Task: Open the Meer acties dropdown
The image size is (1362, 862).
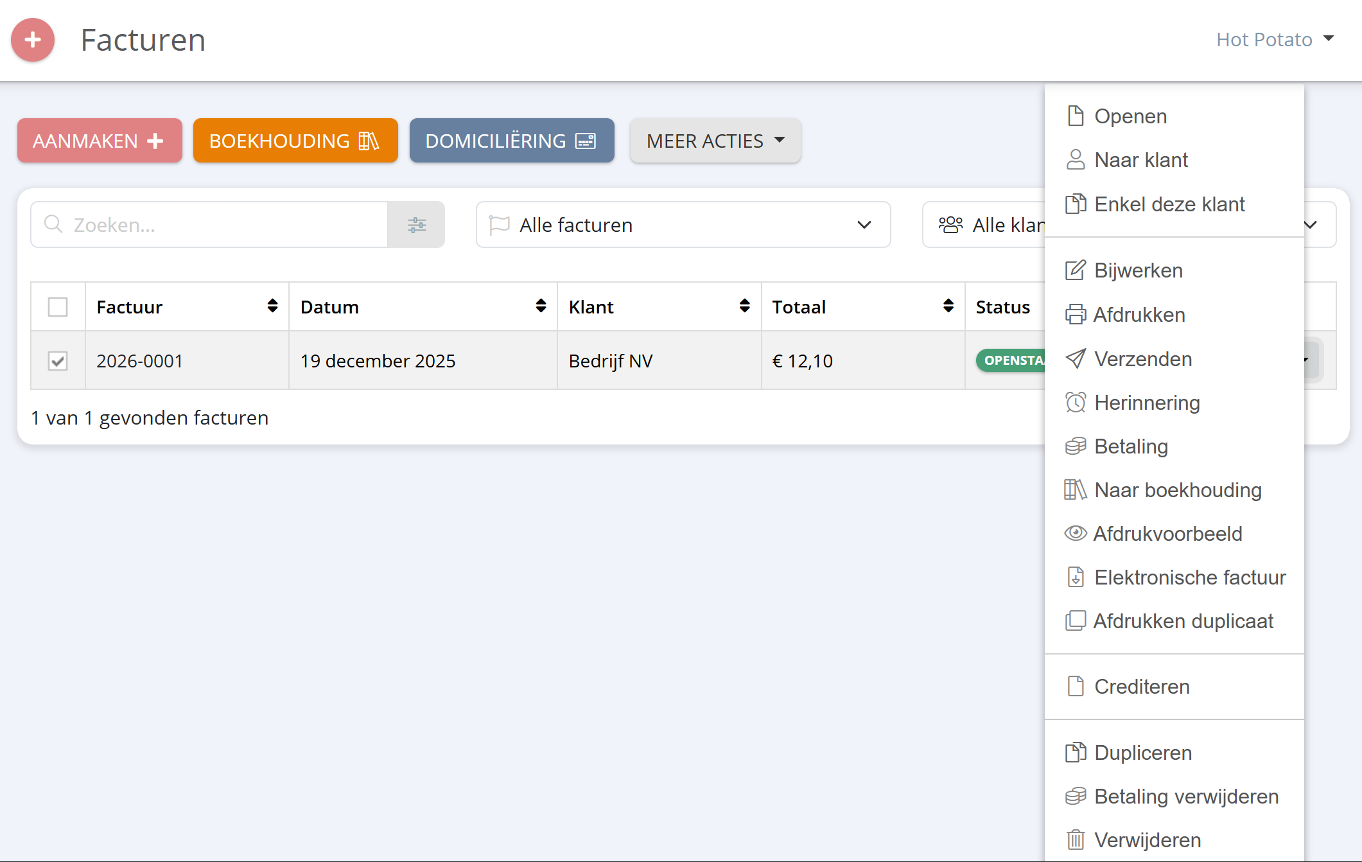Action: click(715, 141)
